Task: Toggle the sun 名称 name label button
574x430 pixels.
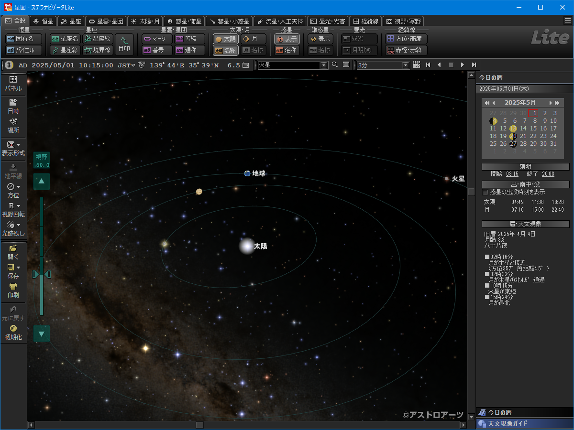Action: pos(226,50)
